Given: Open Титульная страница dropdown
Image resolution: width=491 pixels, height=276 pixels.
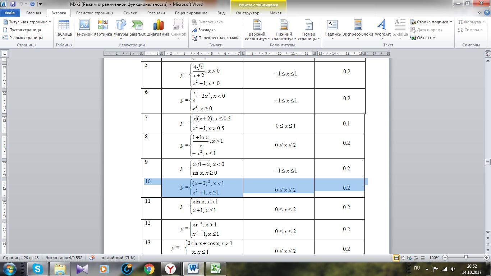Looking at the screenshot, I should tap(27, 22).
